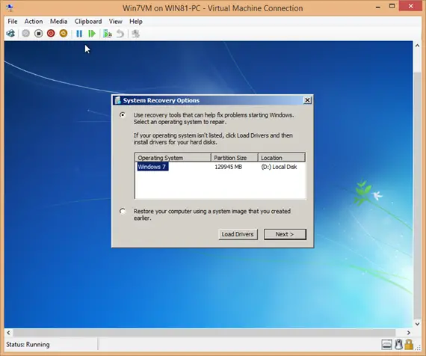This screenshot has width=426, height=356.
Task: Click the Partition Size column header
Action: click(x=235, y=158)
